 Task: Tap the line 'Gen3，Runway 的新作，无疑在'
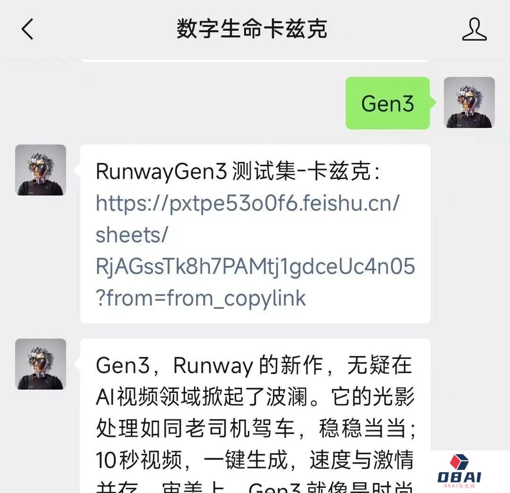click(x=254, y=365)
